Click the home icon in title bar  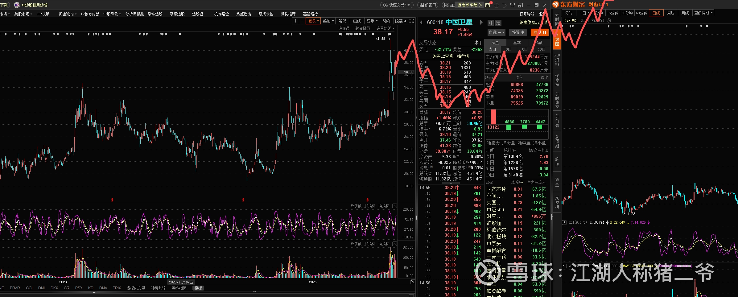pyautogui.click(x=496, y=5)
